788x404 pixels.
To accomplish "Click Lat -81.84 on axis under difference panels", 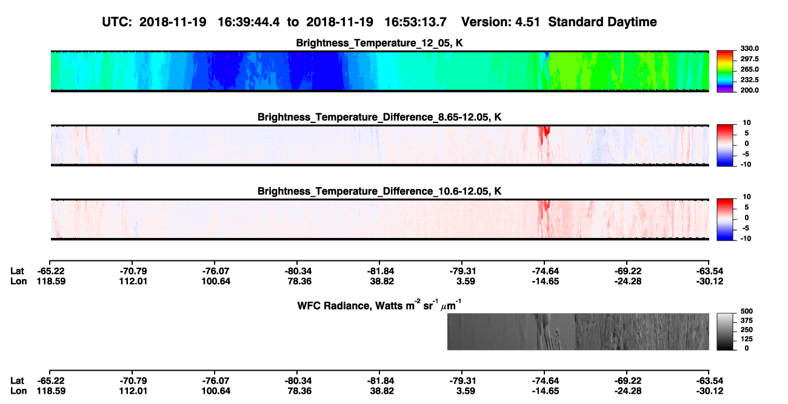I will pyautogui.click(x=379, y=271).
